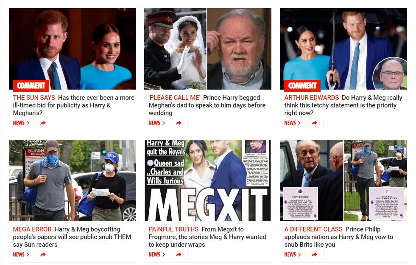Open THE SUN SAYS headline about ill-timed publicity
This screenshot has height=265, width=416.
pos(74,105)
